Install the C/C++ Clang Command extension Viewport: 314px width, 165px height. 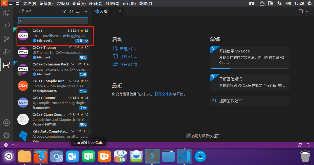(83, 125)
